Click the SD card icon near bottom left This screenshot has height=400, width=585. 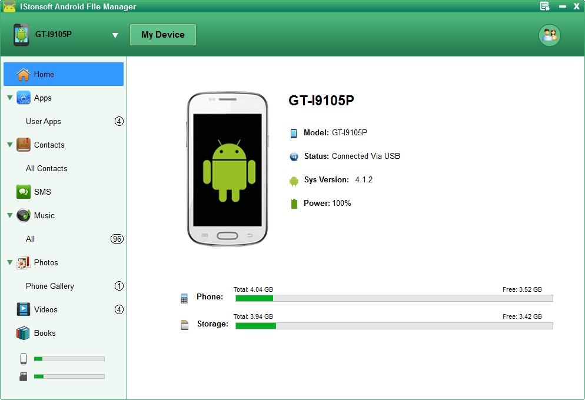coord(22,376)
